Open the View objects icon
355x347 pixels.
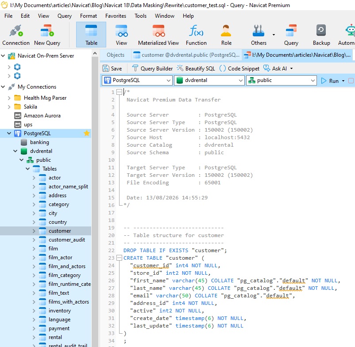[x=121, y=35]
